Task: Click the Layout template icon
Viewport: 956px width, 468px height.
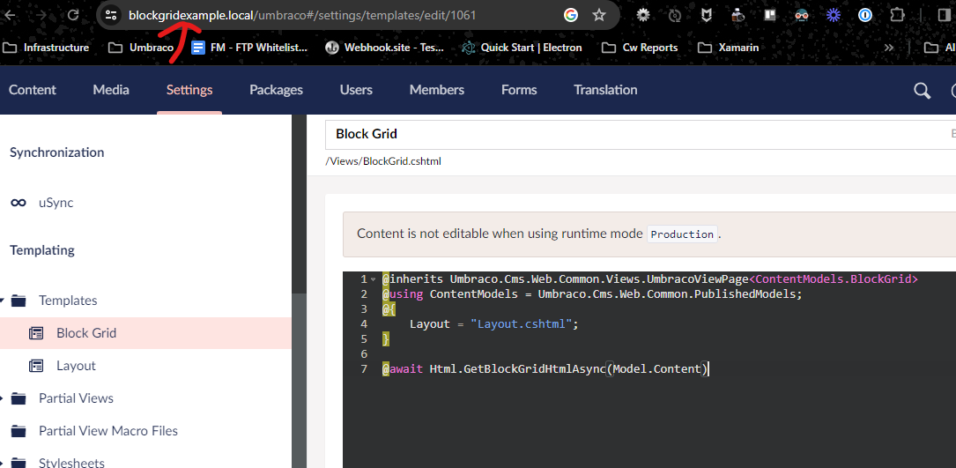Action: point(37,366)
